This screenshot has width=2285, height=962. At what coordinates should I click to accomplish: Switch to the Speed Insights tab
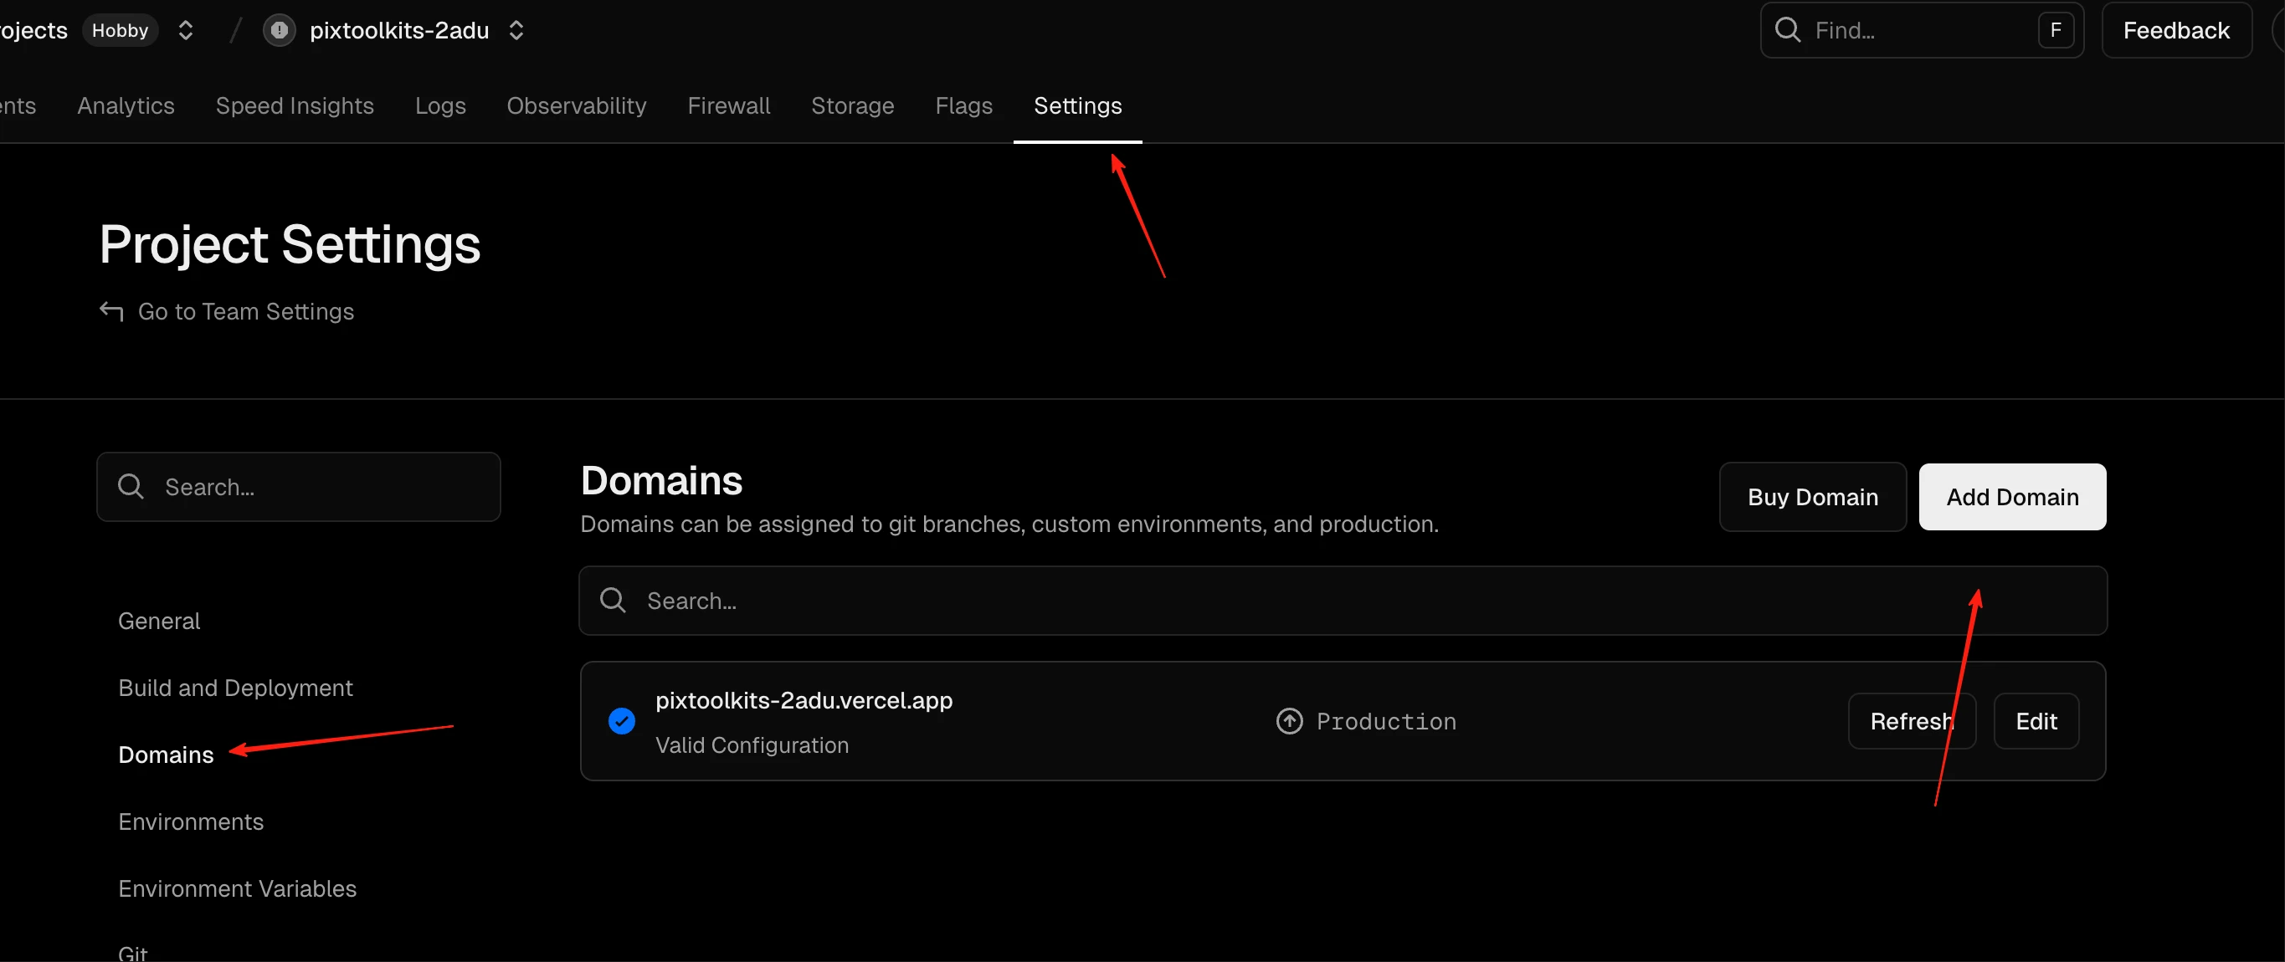pyautogui.click(x=295, y=105)
